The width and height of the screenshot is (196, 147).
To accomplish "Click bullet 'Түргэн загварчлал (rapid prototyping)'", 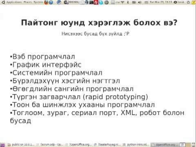I will pyautogui.click(x=79, y=97).
